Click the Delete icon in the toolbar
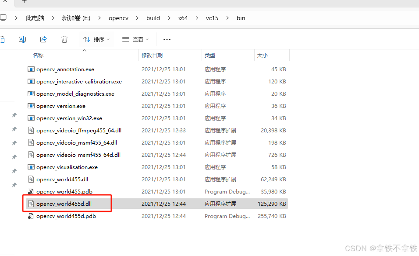The image size is (419, 256). pos(64,39)
